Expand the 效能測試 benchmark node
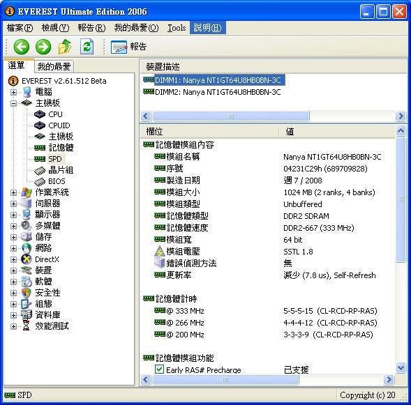 (13, 326)
